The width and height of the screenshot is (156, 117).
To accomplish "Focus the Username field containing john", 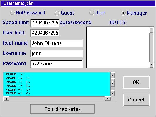I will (x=57, y=54).
